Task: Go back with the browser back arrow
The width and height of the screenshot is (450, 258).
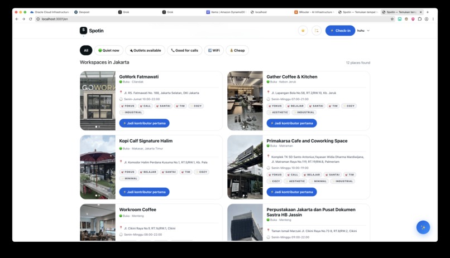Action: (x=17, y=19)
